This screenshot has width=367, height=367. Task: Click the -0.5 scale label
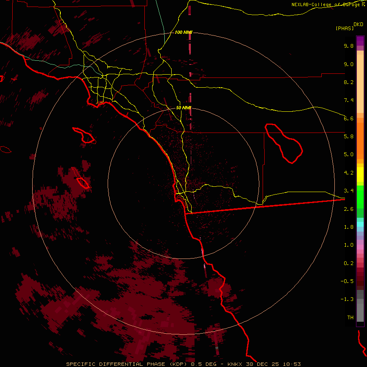click(347, 281)
